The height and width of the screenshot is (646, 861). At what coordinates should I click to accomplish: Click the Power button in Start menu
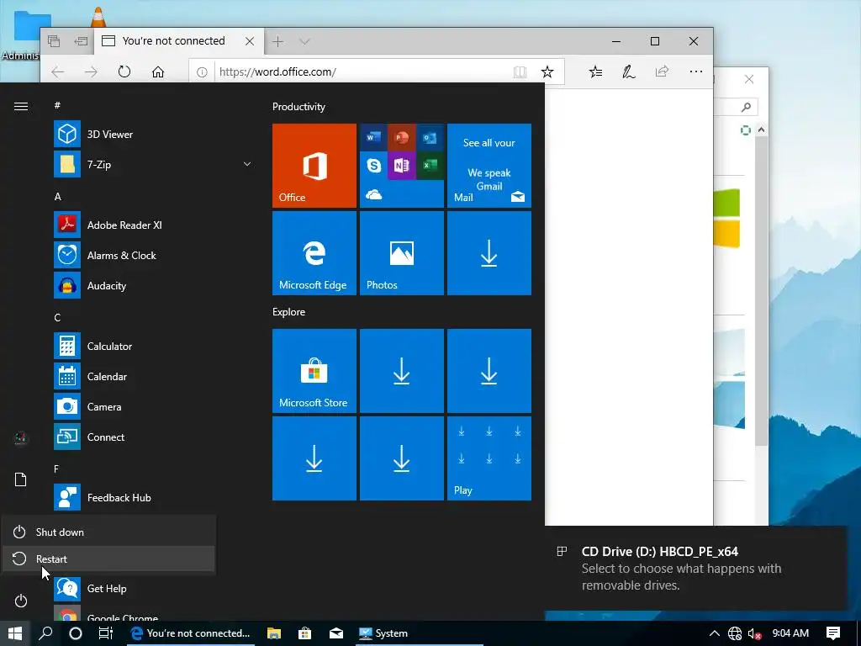[x=20, y=601]
